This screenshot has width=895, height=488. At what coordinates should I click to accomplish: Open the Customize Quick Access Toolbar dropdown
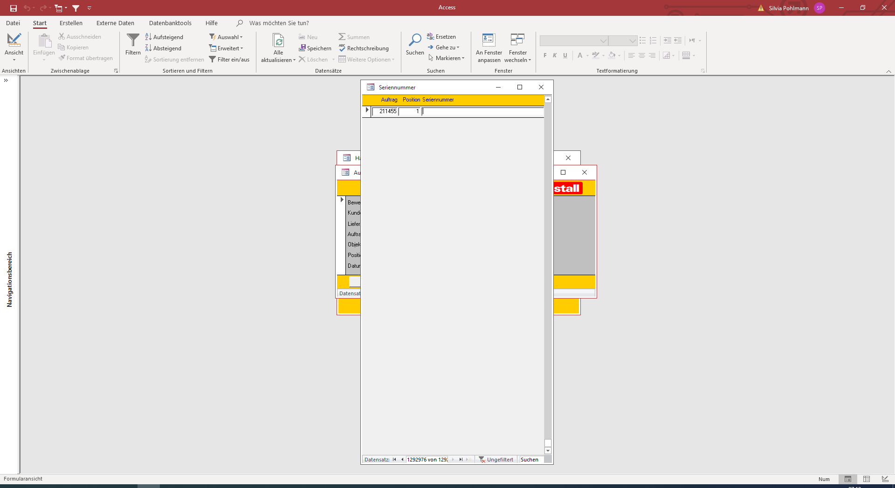pos(89,8)
